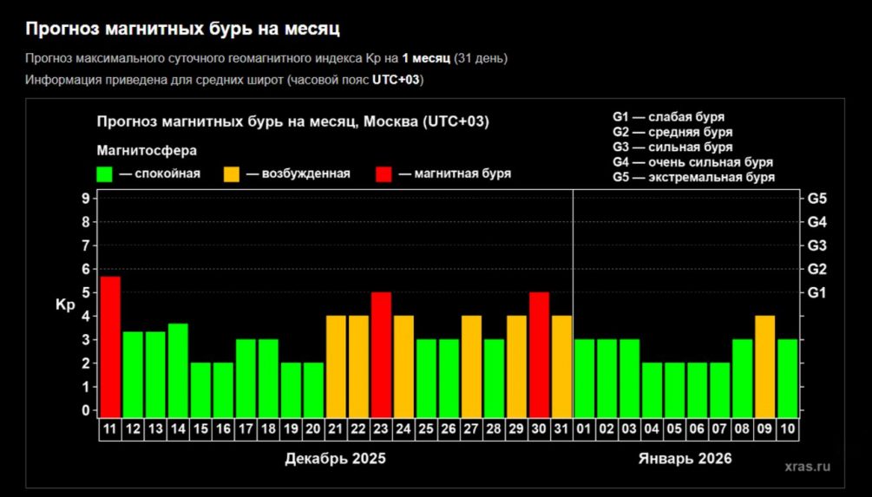The height and width of the screenshot is (497, 872).
Task: Select the green bar for December 25
Action: point(427,377)
